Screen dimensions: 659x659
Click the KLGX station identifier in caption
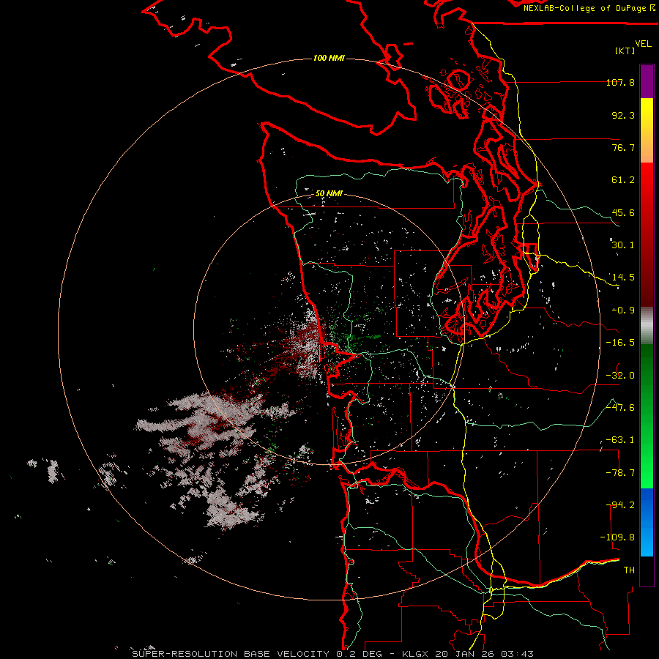[x=415, y=654]
